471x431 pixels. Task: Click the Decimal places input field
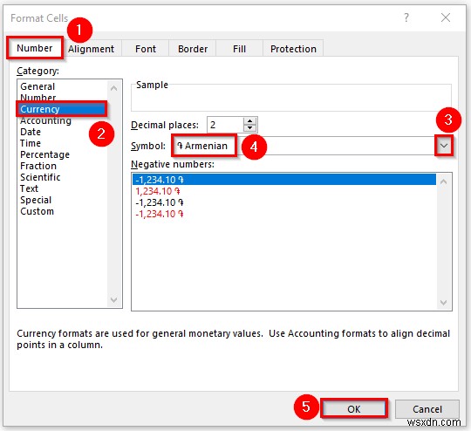(x=226, y=125)
